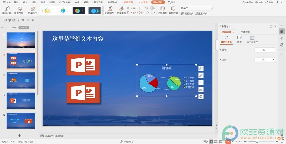Open the File (文件) menu

pos(7,2)
